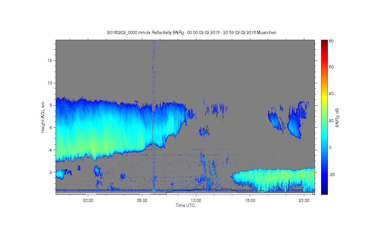Click the dark red top of colorbar

click(324, 42)
